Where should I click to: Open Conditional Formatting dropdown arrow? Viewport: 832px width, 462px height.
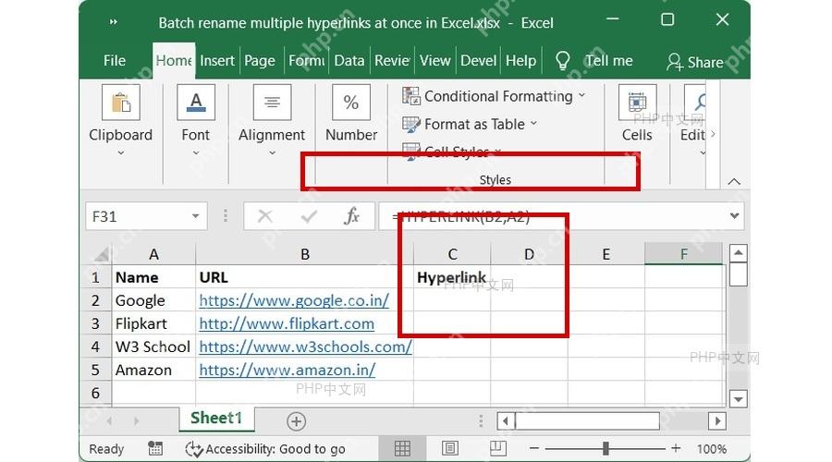pyautogui.click(x=582, y=95)
